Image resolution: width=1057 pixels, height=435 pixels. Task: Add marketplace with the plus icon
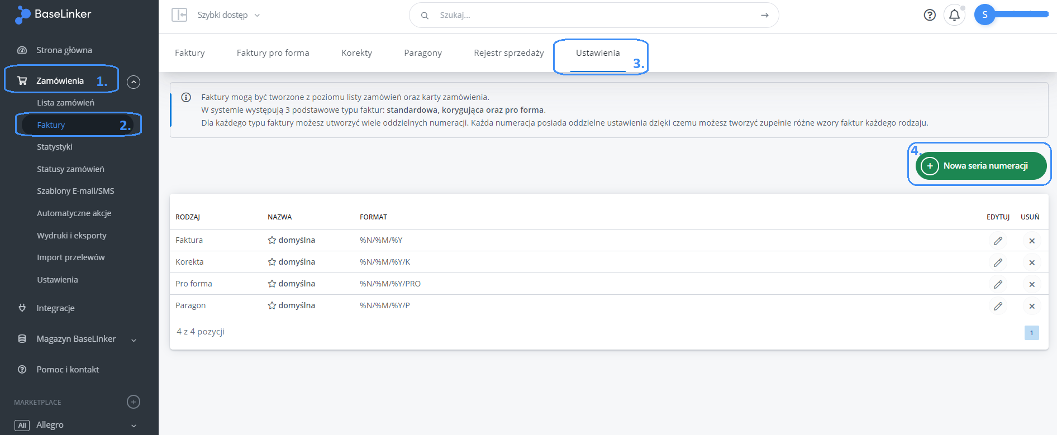pyautogui.click(x=134, y=401)
